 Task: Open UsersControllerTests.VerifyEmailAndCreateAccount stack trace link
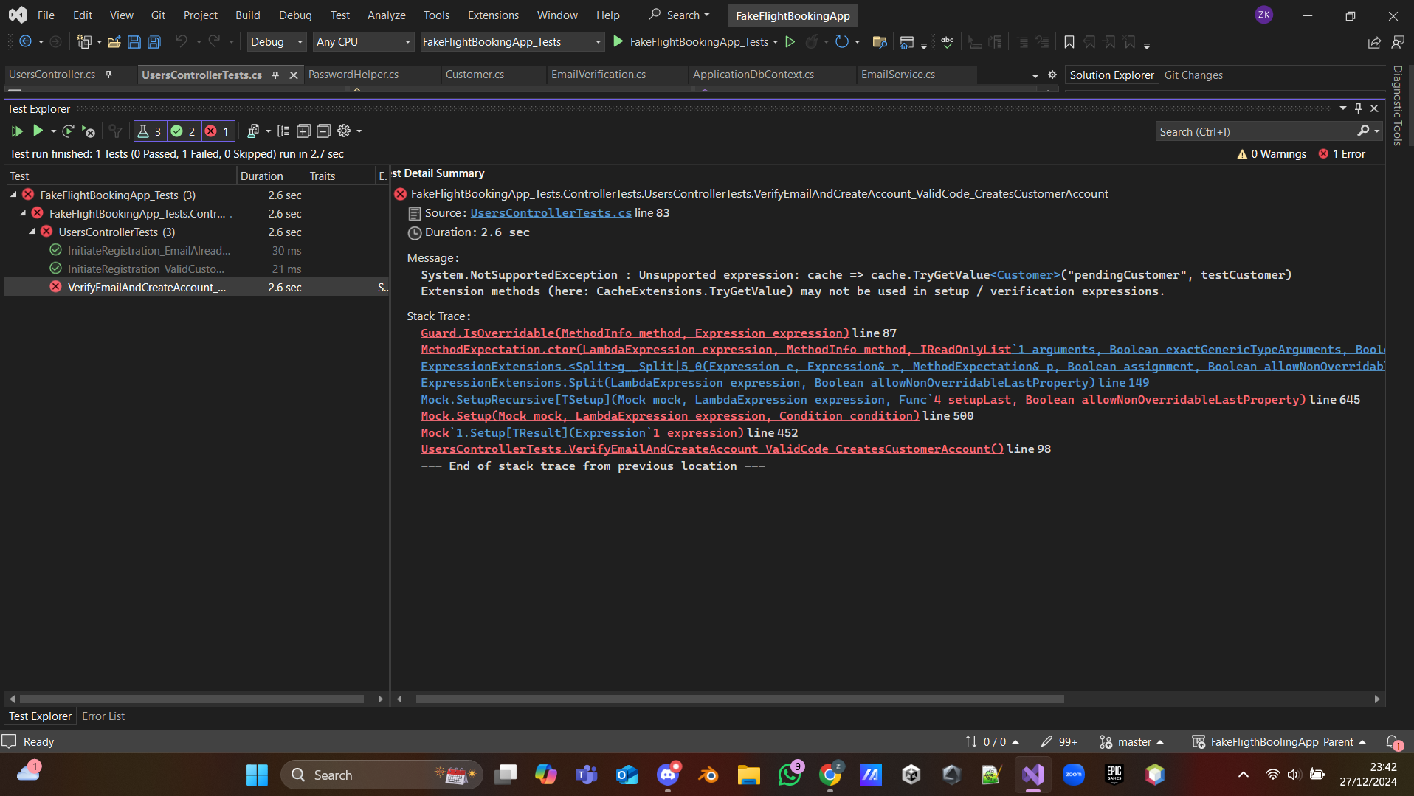(712, 449)
